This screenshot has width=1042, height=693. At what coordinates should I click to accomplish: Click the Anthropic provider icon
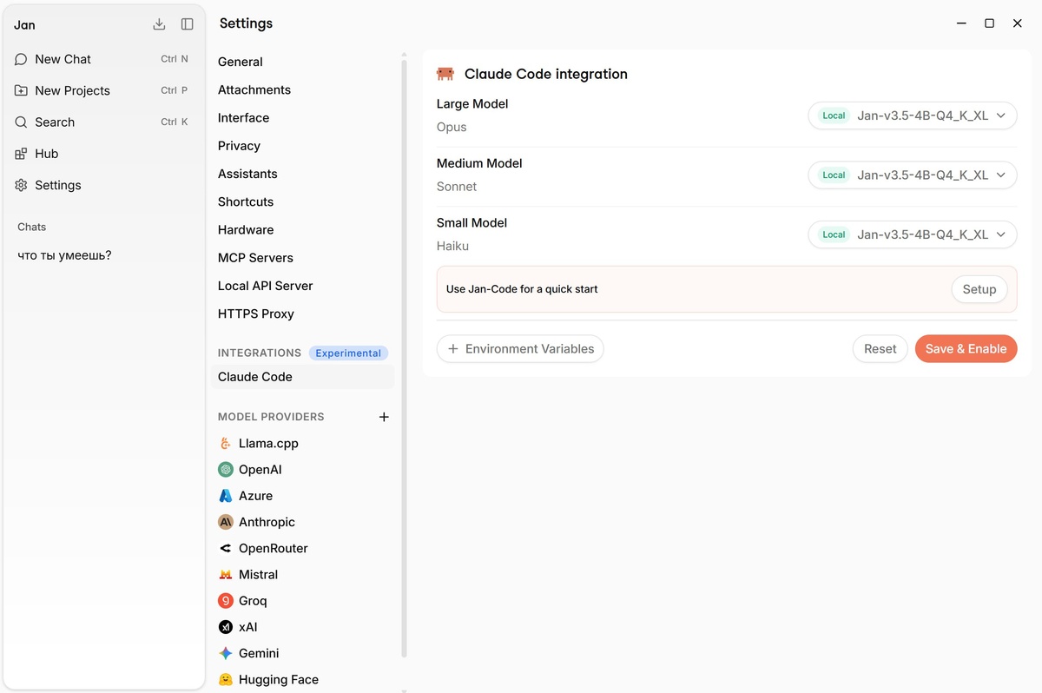(226, 522)
